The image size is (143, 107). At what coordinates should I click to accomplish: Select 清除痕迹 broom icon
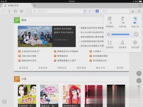[x=122, y=43]
